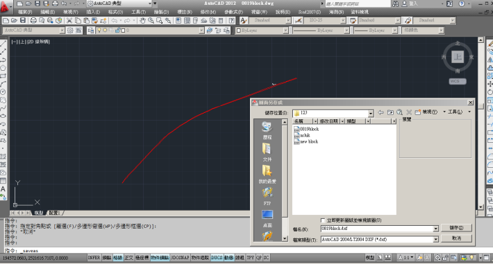Open the Desktop shortcut in the save dialog sidebar
Image resolution: width=493 pixels, height=264 pixels.
pyautogui.click(x=267, y=218)
